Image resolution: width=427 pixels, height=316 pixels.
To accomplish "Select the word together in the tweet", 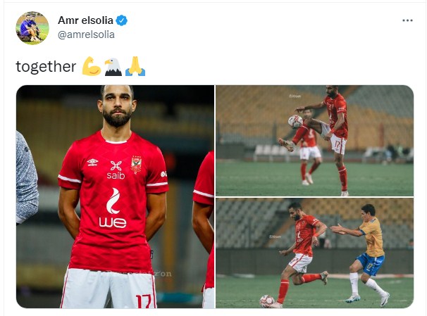I will point(46,67).
